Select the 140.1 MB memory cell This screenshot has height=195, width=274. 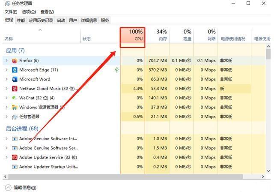(x=158, y=98)
